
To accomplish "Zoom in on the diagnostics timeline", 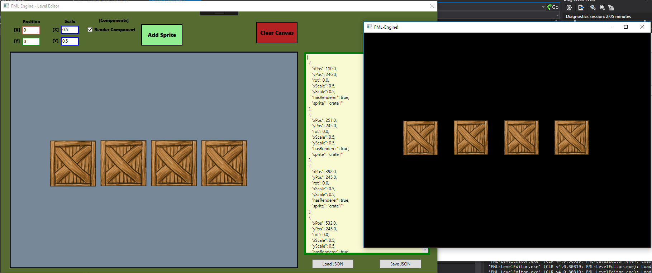I will click(593, 8).
